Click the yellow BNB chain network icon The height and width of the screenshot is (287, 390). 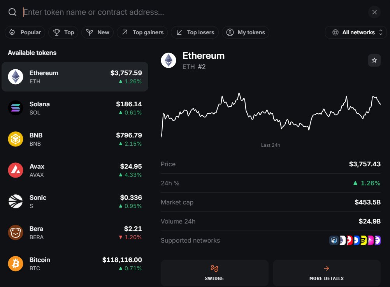364,240
